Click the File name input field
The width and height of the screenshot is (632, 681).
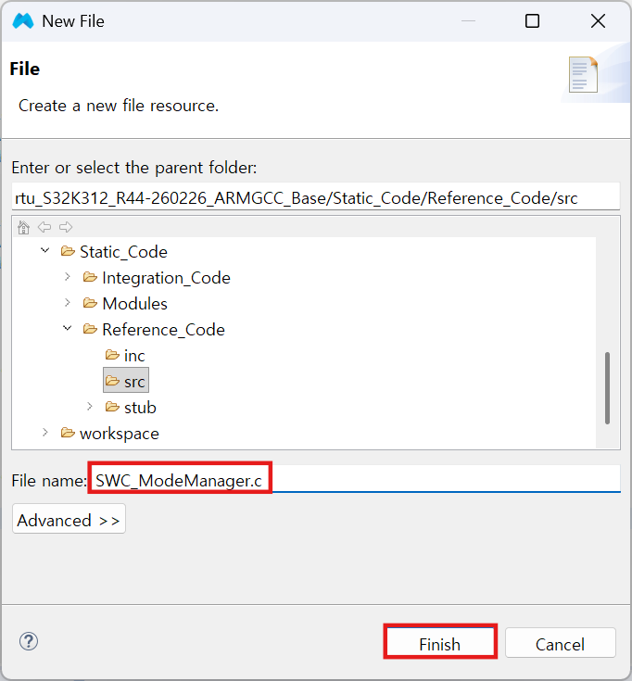pos(354,478)
